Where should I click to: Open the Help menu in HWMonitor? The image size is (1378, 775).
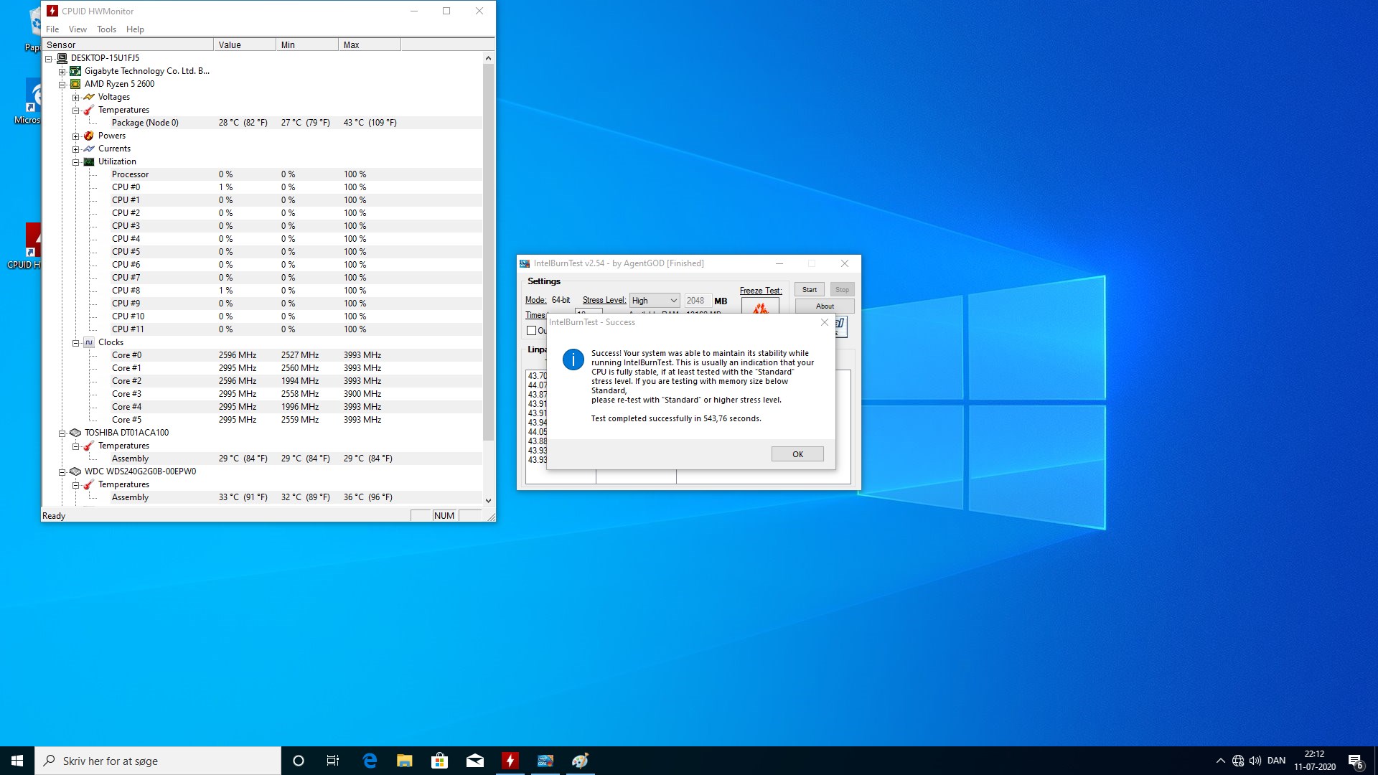coord(135,29)
